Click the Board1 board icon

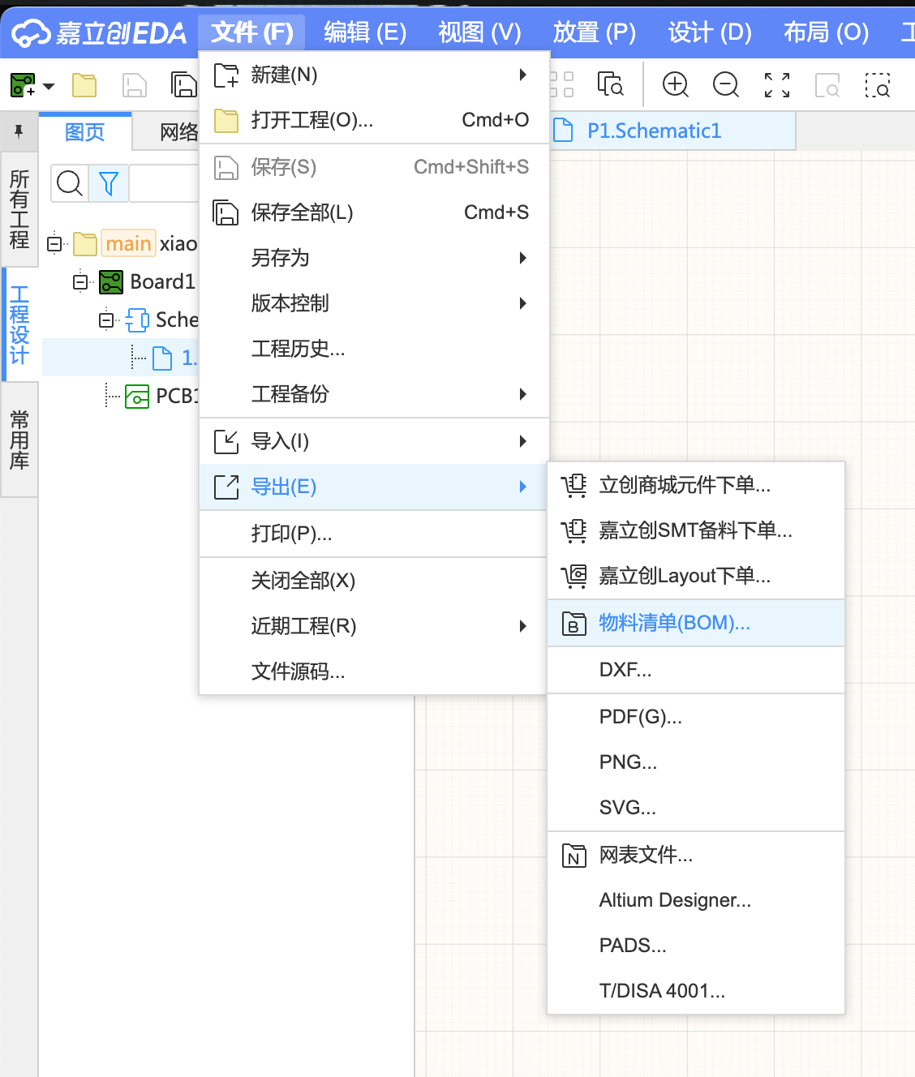point(111,282)
